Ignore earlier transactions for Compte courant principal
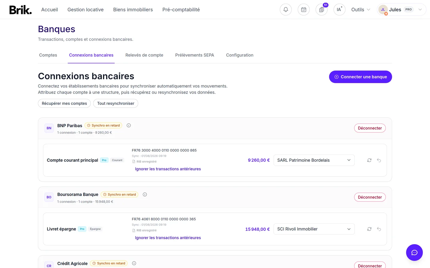Image resolution: width=430 pixels, height=268 pixels. point(168,169)
